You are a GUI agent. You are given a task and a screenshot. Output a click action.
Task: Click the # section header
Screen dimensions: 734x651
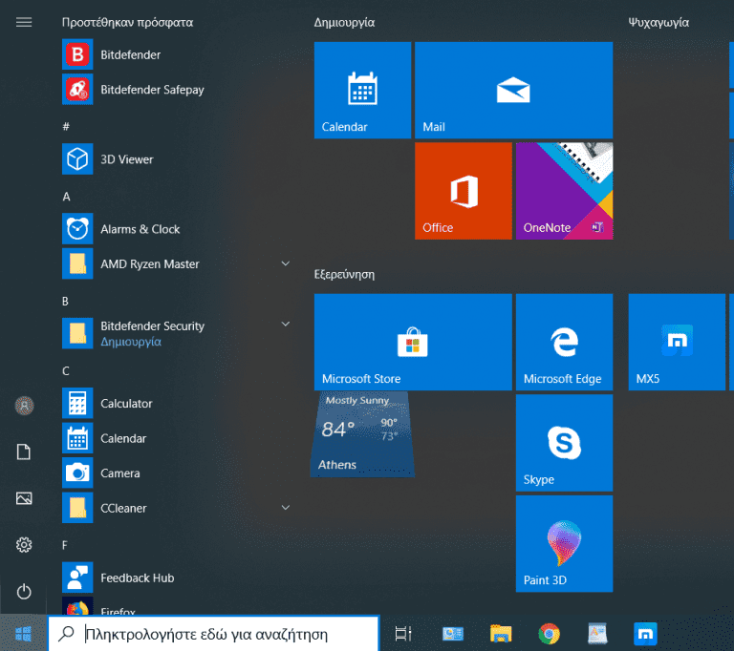(x=66, y=126)
